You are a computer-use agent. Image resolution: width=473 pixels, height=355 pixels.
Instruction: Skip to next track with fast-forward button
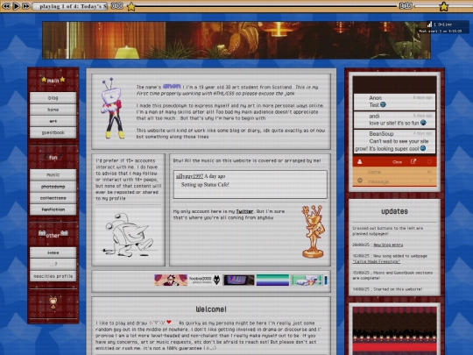tap(26, 6)
